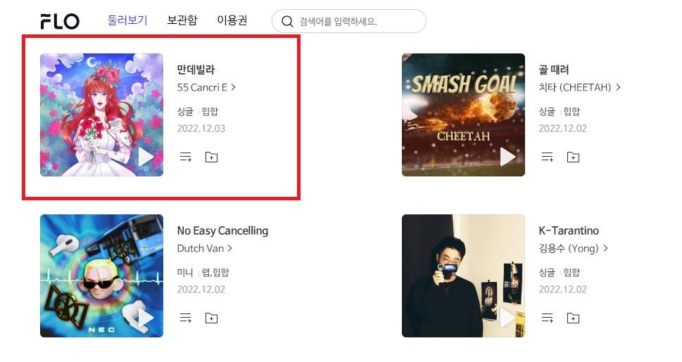Save No Easy Cancelling to a folder
This screenshot has height=362, width=682.
tap(211, 318)
